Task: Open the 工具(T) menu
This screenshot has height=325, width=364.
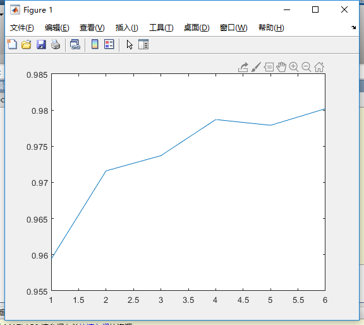Action: tap(161, 28)
